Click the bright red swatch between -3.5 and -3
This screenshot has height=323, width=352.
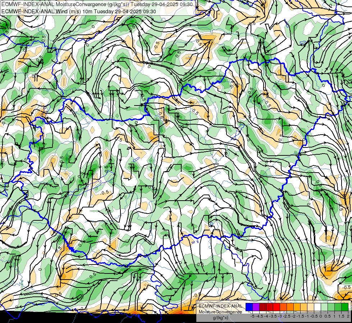point(276,307)
